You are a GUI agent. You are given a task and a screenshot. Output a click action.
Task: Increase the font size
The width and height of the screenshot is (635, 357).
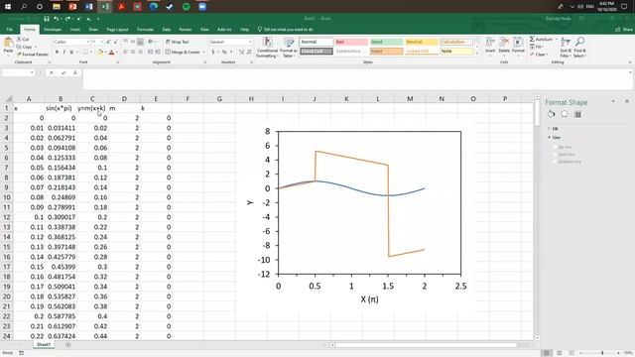pos(108,42)
